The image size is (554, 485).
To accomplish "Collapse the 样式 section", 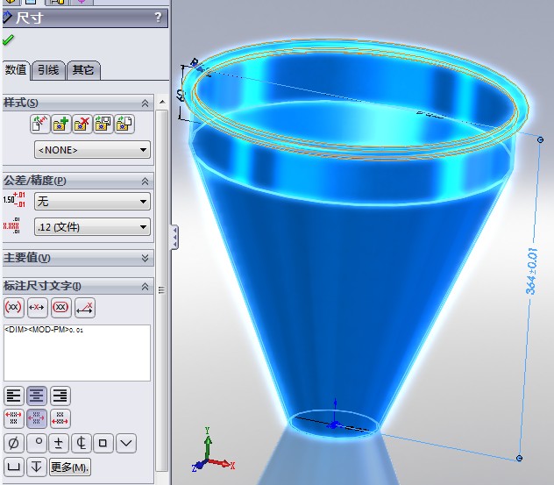I will pos(145,103).
